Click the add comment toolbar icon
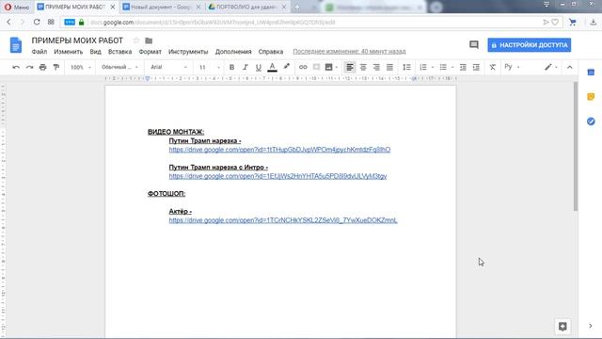Viewport: 602px width, 339px height. click(x=316, y=67)
